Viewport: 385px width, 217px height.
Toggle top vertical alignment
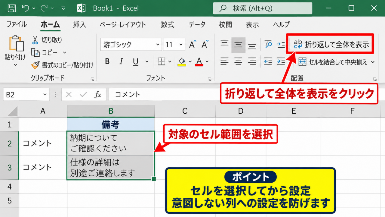point(224,44)
